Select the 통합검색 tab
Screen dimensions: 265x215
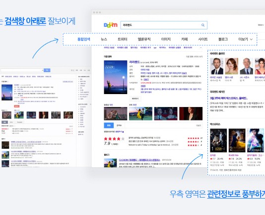click(x=84, y=39)
